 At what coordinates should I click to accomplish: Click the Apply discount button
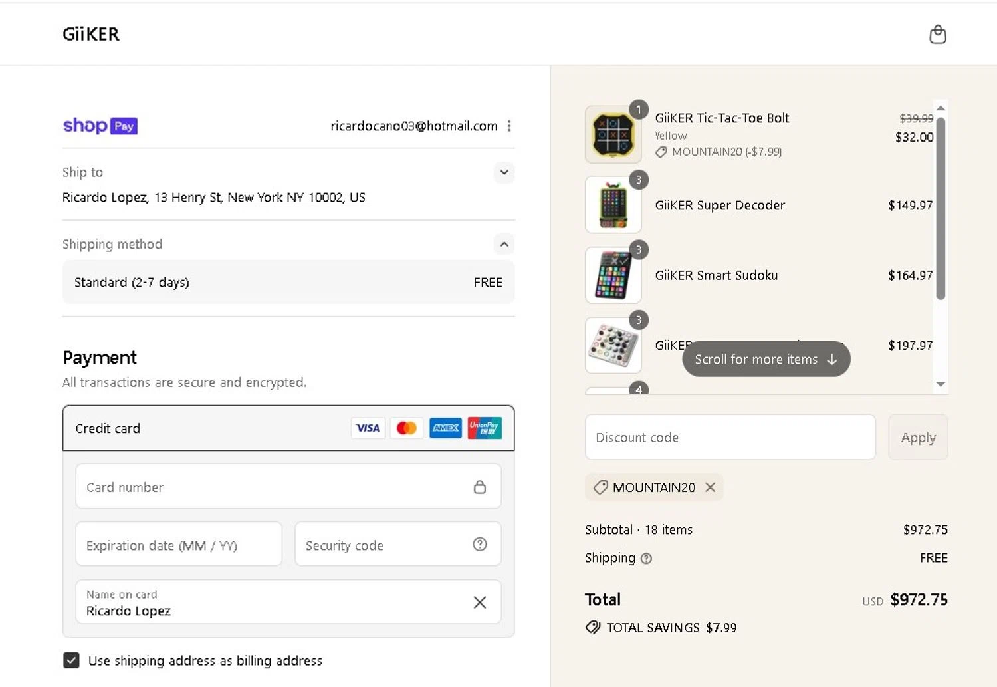pos(918,437)
